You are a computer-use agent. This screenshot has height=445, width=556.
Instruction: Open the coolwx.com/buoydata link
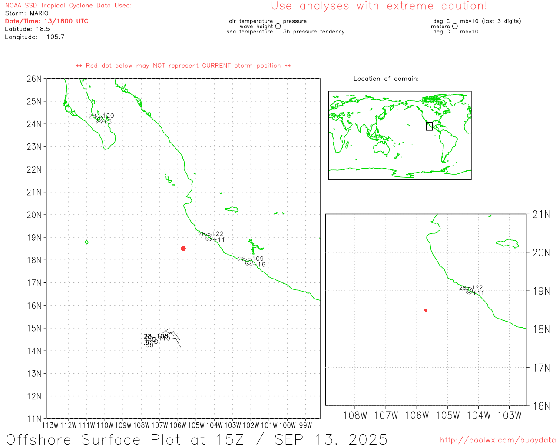tap(498, 440)
